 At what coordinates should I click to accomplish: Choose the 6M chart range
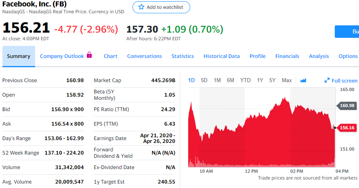click(230, 81)
